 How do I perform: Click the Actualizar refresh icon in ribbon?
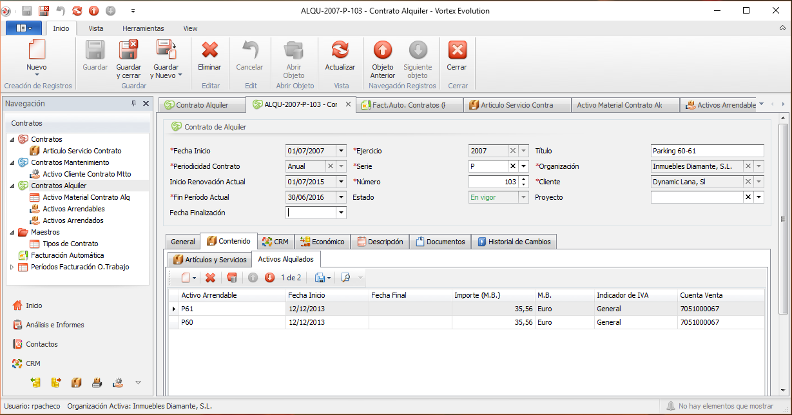340,51
